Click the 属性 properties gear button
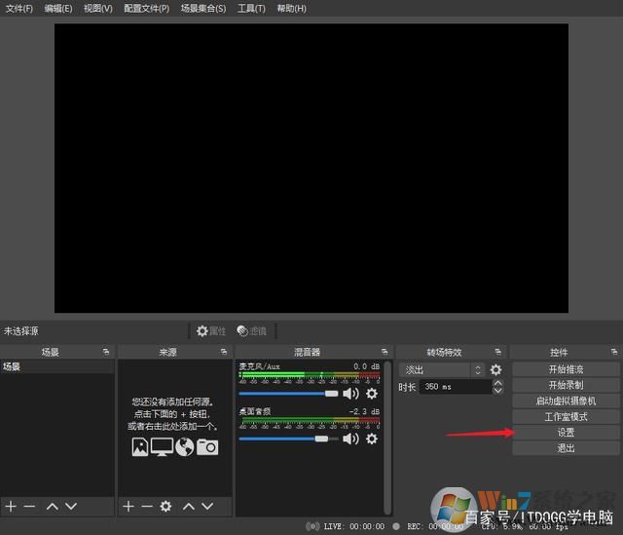 point(211,331)
